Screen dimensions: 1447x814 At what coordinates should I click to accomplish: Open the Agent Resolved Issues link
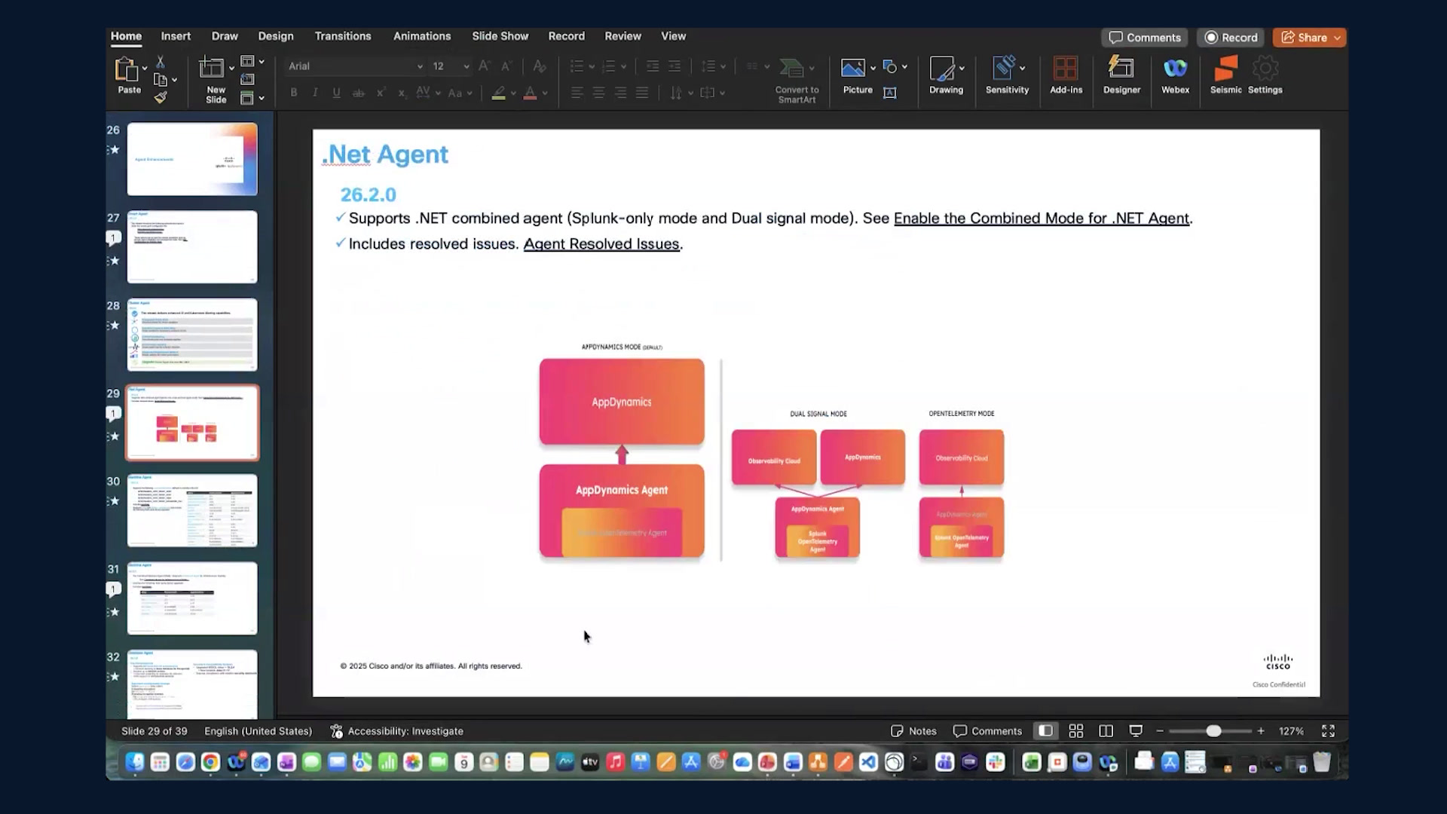601,244
